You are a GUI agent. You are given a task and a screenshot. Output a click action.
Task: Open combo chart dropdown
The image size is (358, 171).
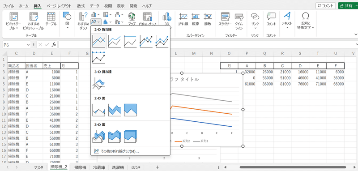pyautogui.click(x=119, y=21)
